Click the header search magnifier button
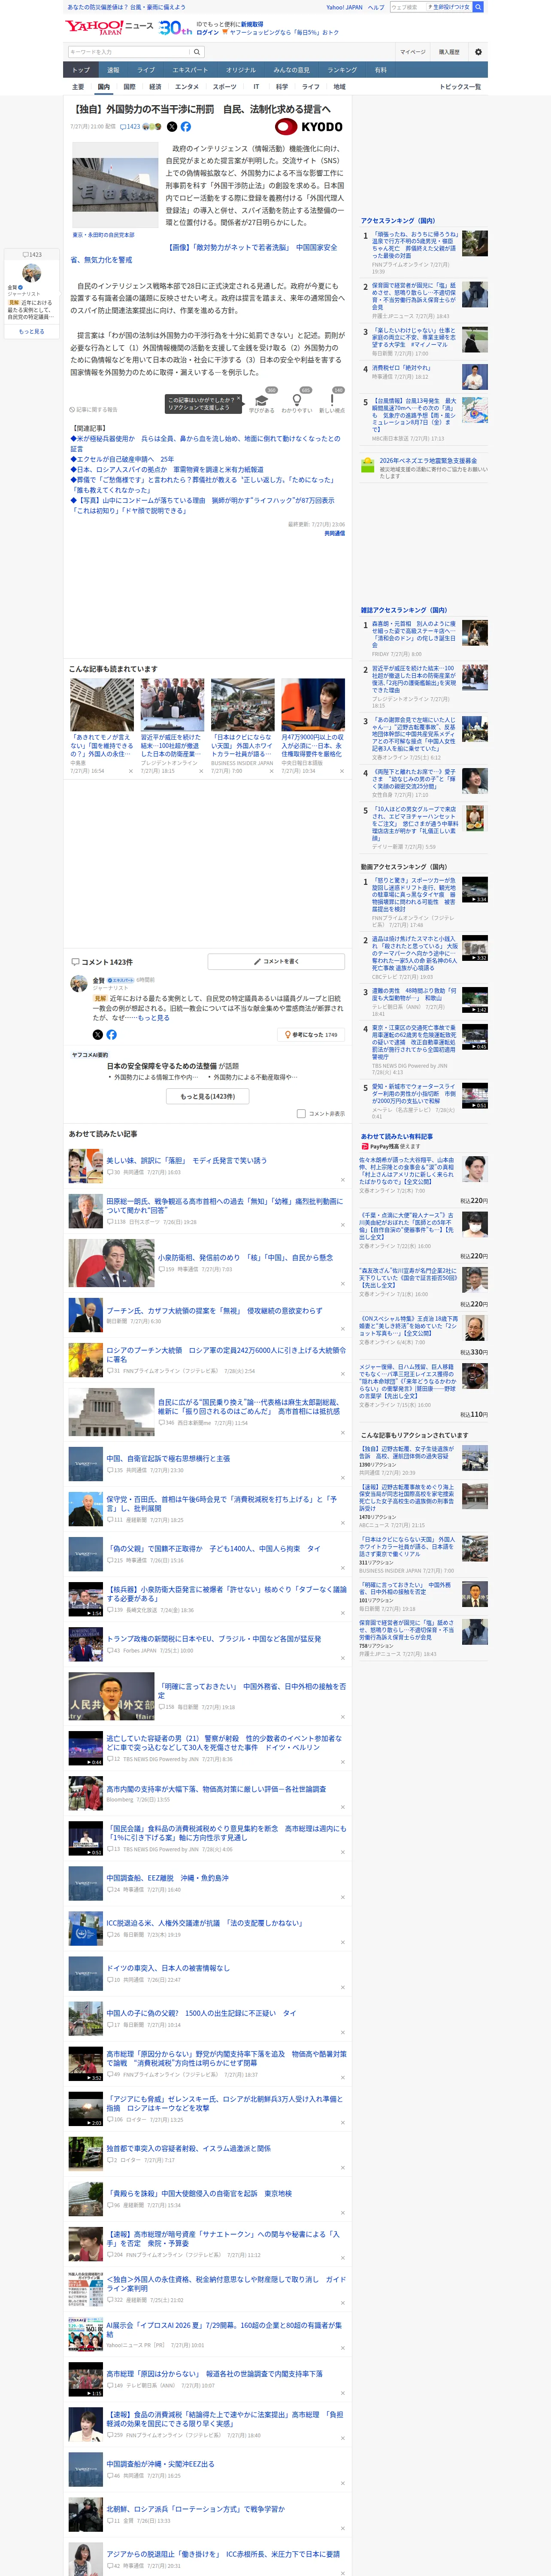 [478, 7]
